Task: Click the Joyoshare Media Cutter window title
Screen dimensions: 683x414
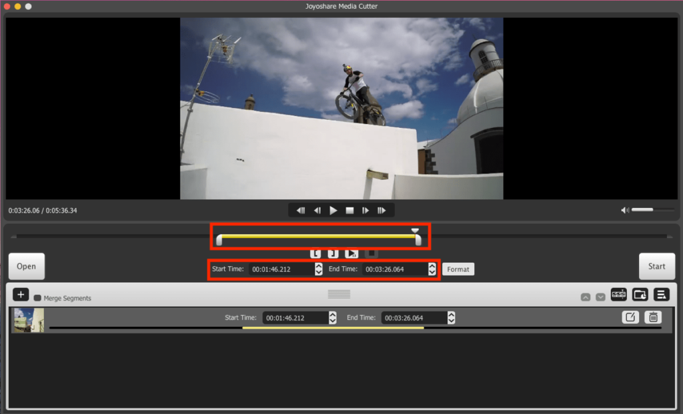Action: 341,7
